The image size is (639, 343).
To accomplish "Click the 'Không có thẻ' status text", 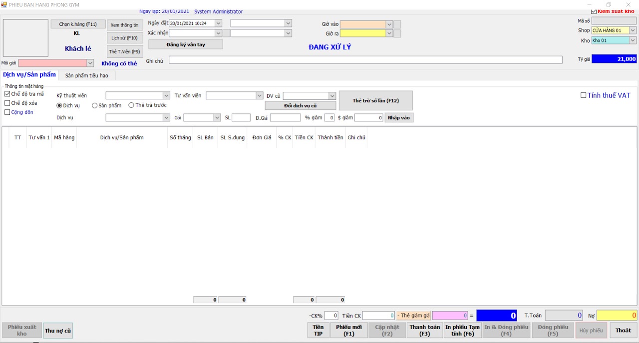I will tap(119, 63).
